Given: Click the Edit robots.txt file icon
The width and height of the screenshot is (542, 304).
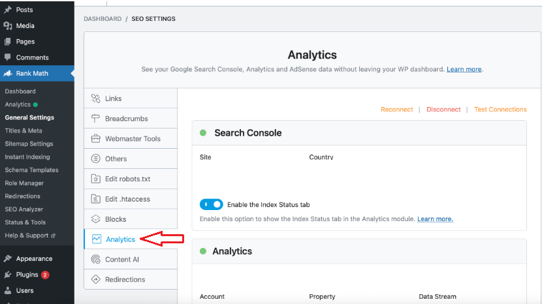Looking at the screenshot, I should [x=96, y=179].
